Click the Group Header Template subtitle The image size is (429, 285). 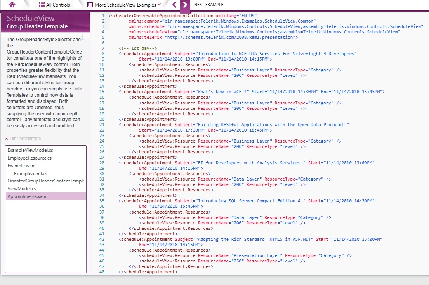pyautogui.click(x=37, y=26)
